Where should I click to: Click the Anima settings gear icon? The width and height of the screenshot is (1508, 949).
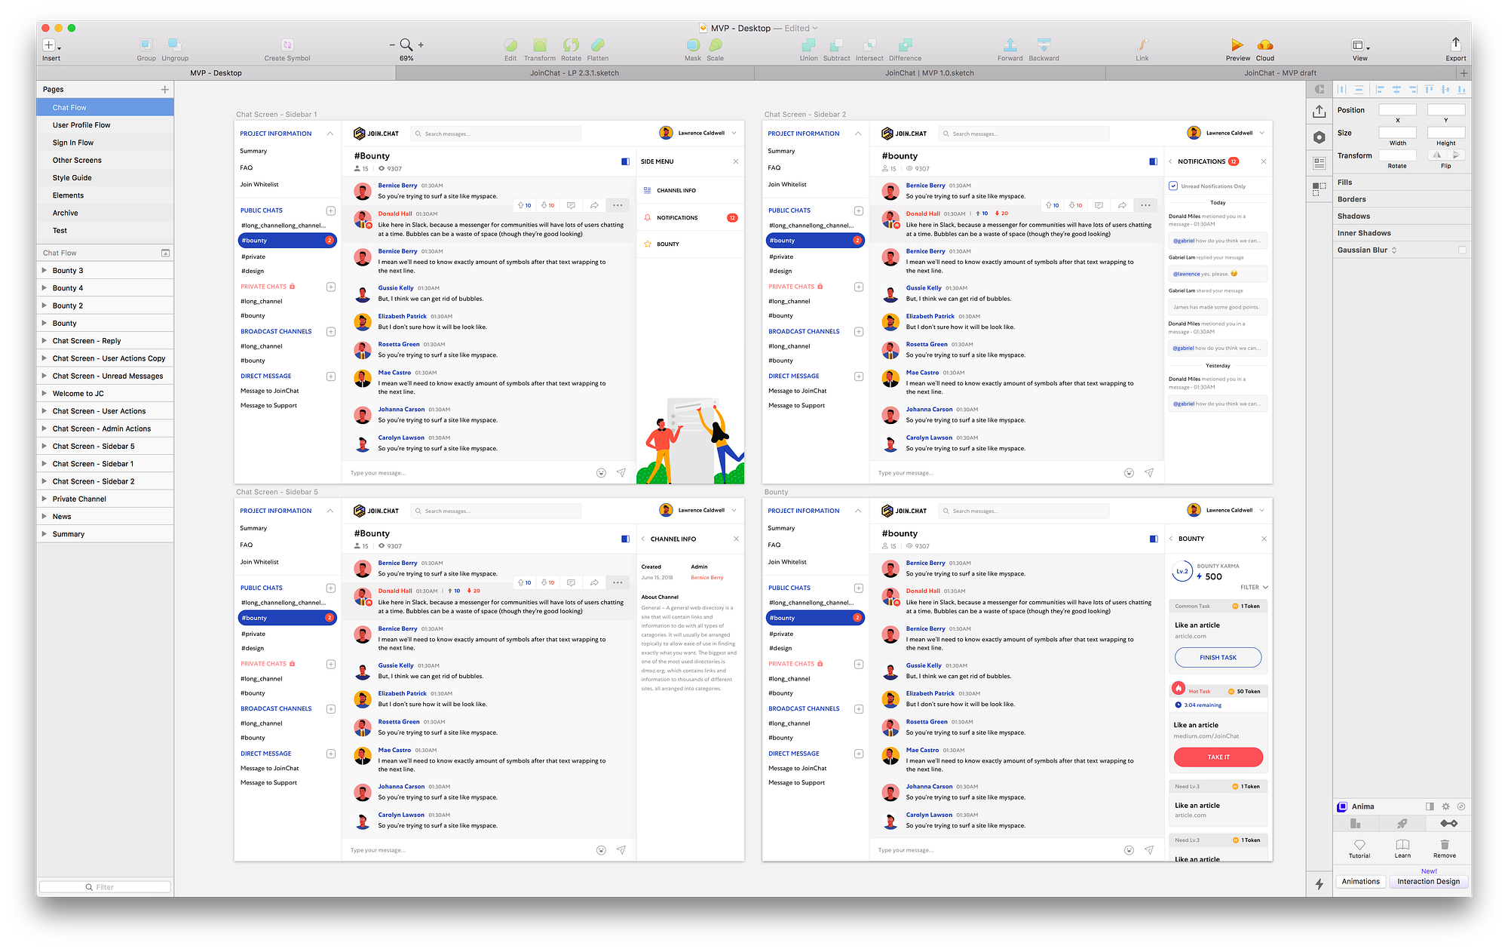1445,806
